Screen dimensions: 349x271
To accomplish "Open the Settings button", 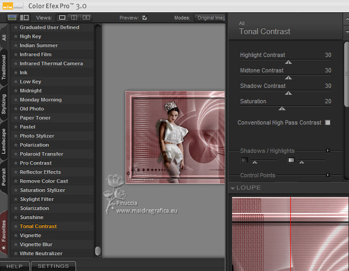I will [53, 266].
